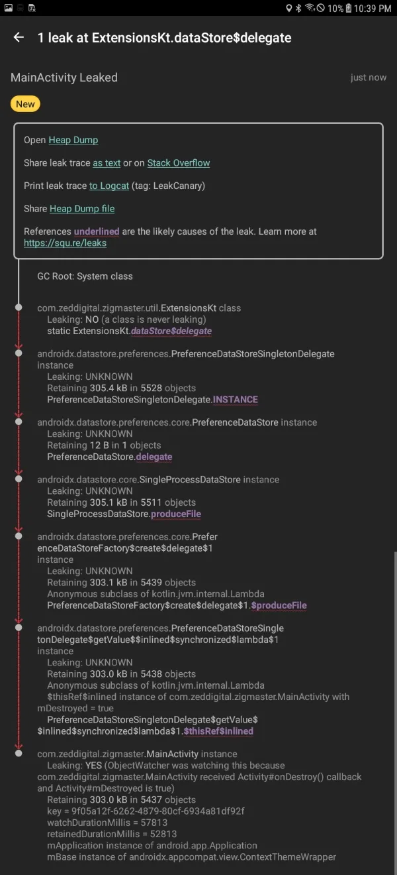Print leak trace to Logcat
Image resolution: width=397 pixels, height=875 pixels.
109,186
